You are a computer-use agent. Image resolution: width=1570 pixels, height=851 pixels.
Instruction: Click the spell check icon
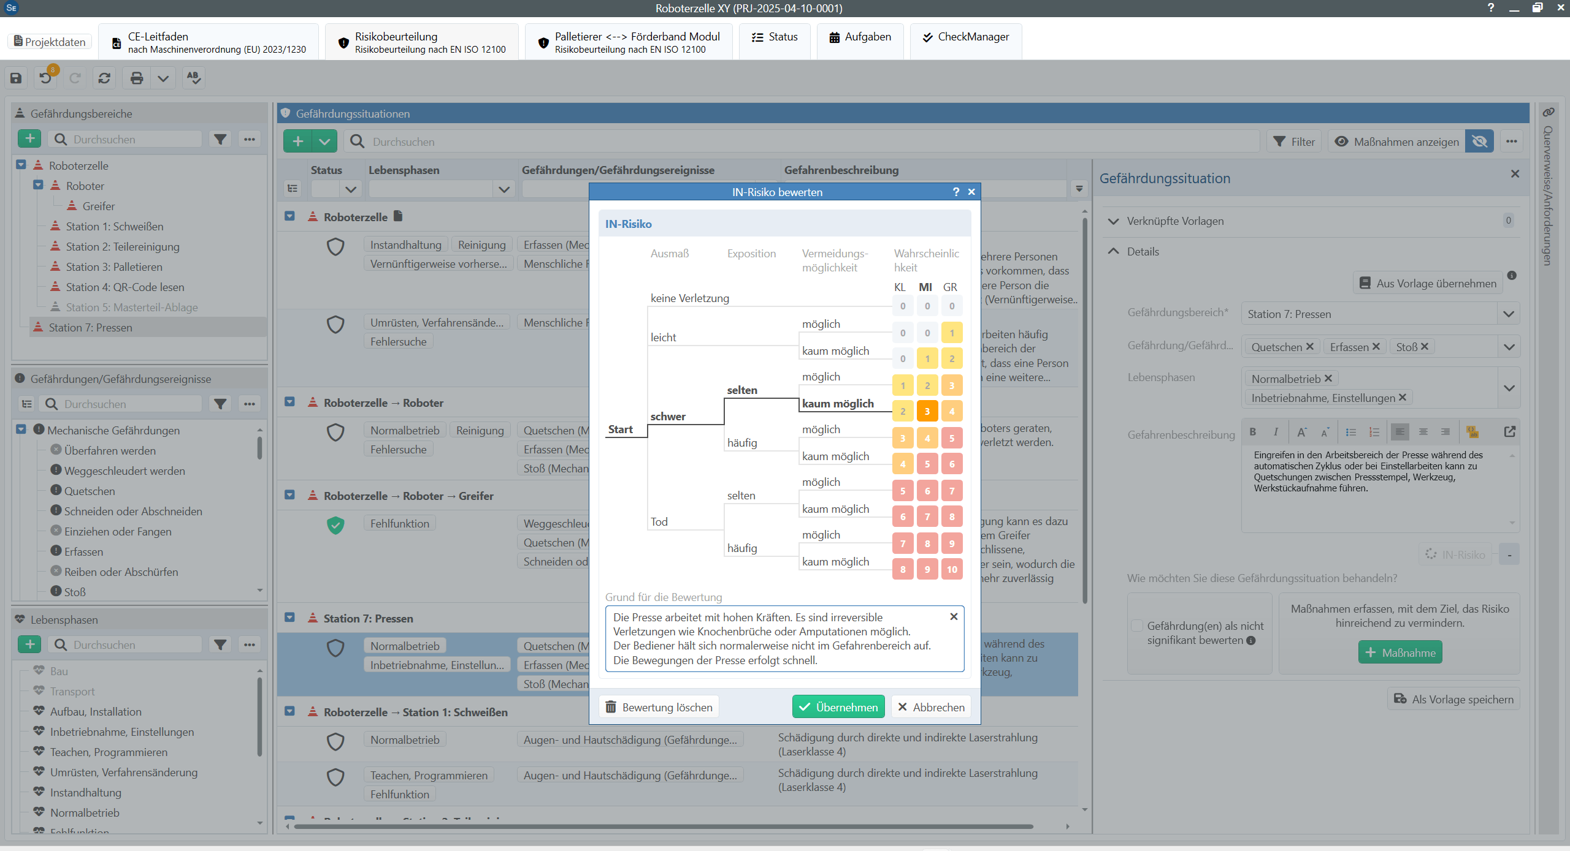194,78
